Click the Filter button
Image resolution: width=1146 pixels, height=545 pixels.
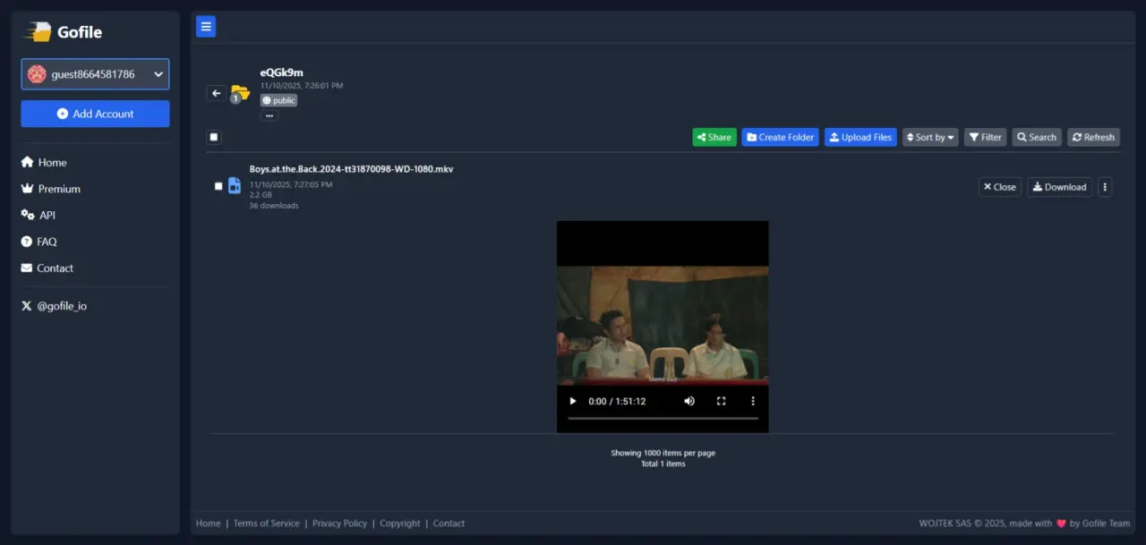[x=985, y=137]
